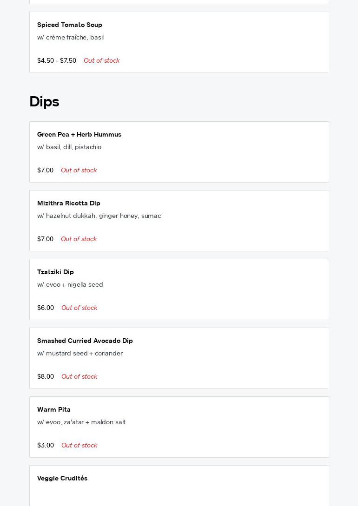Viewport: 358px width, 506px height.
Task: Open the Warm Pita menu item
Action: point(54,409)
